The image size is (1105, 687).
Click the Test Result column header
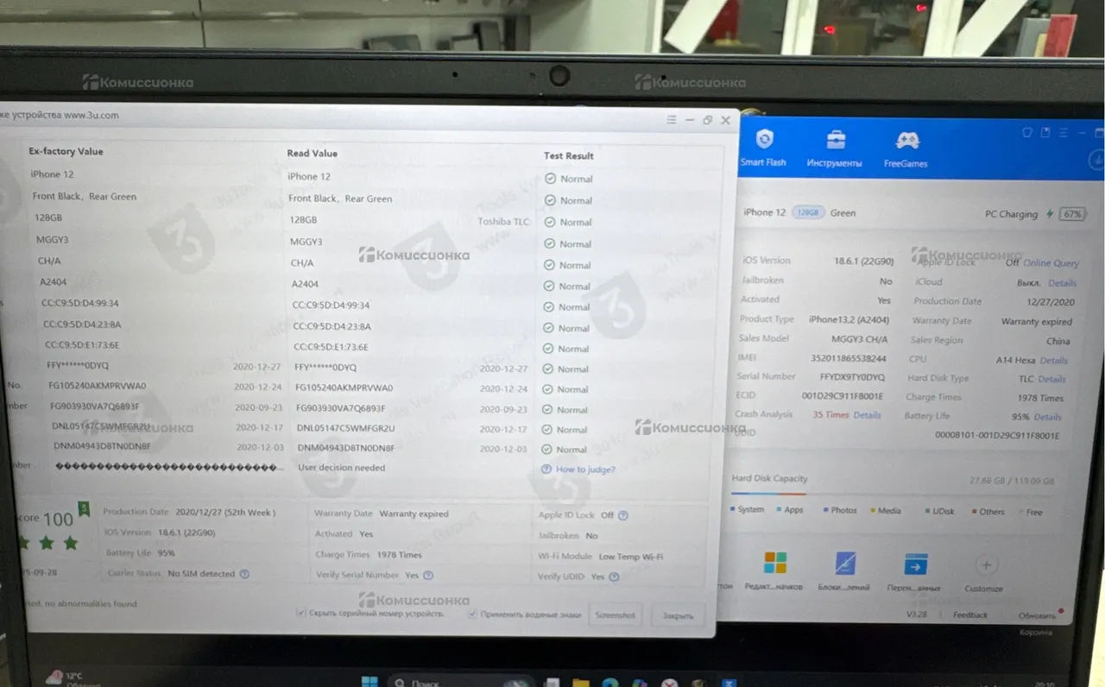pos(569,156)
